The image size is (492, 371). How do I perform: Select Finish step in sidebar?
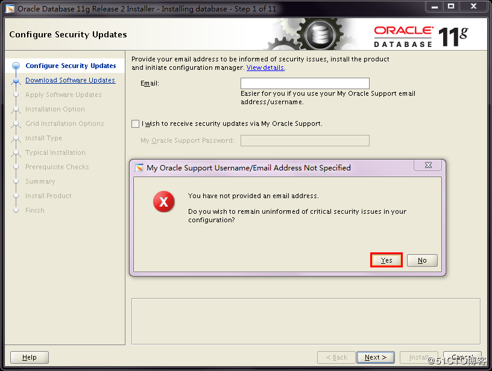(x=35, y=210)
